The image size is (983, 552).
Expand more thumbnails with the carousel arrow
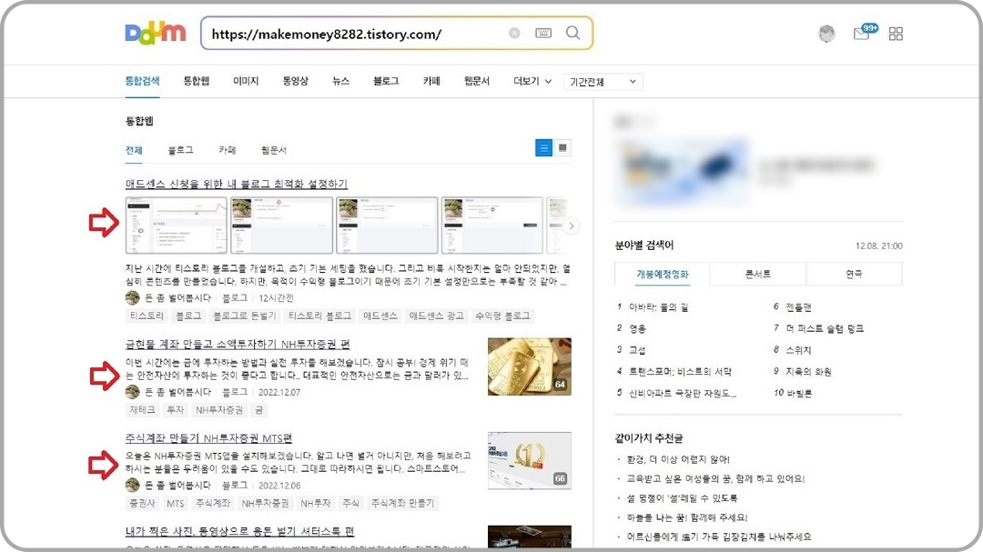tap(573, 226)
